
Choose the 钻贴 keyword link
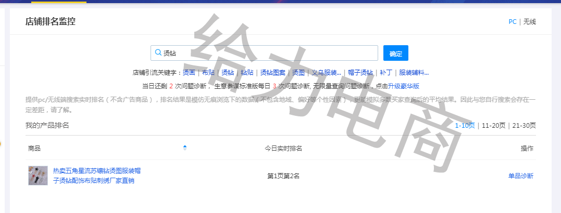click(247, 73)
